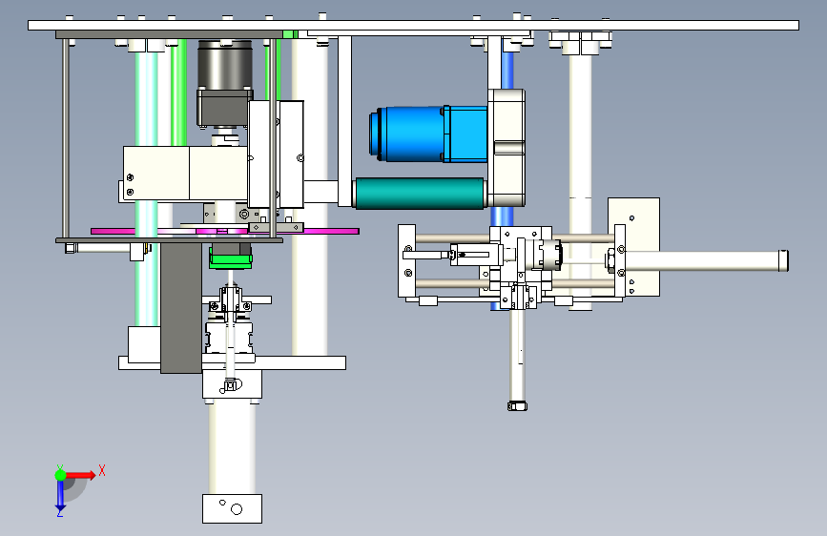Select the bottom block with two holes
The image size is (827, 536).
(232, 508)
